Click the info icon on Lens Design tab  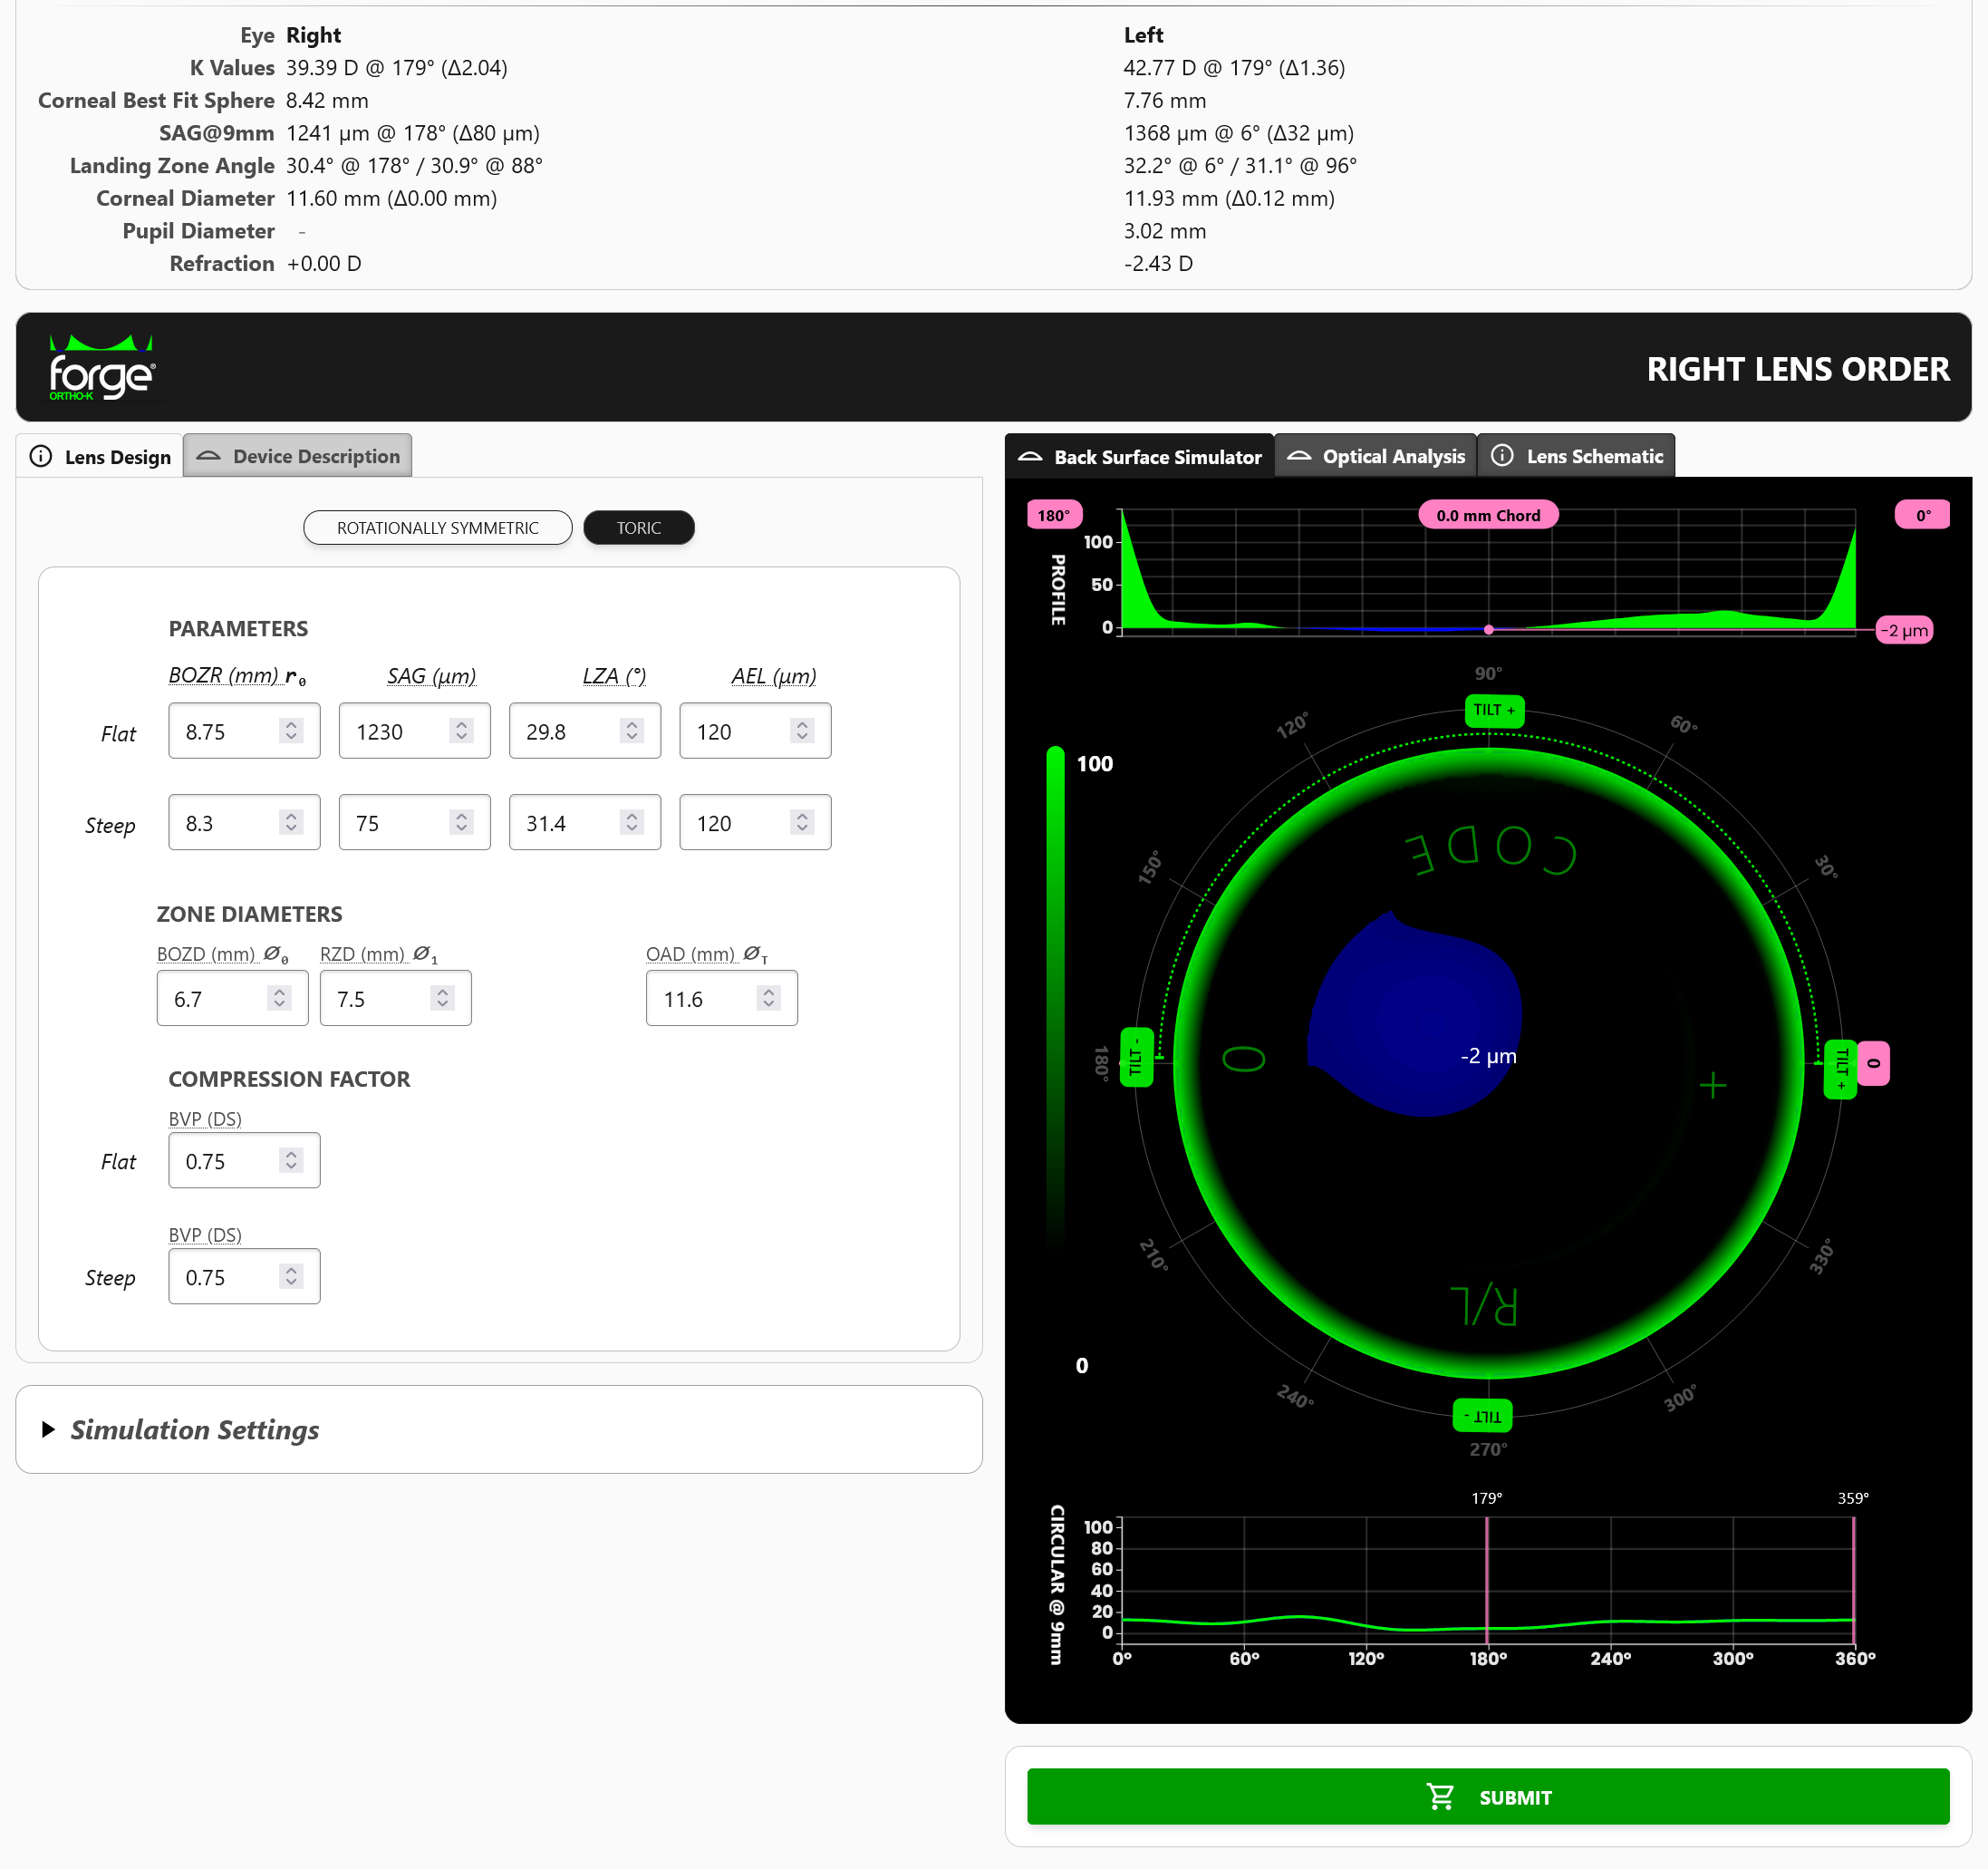pos(41,456)
